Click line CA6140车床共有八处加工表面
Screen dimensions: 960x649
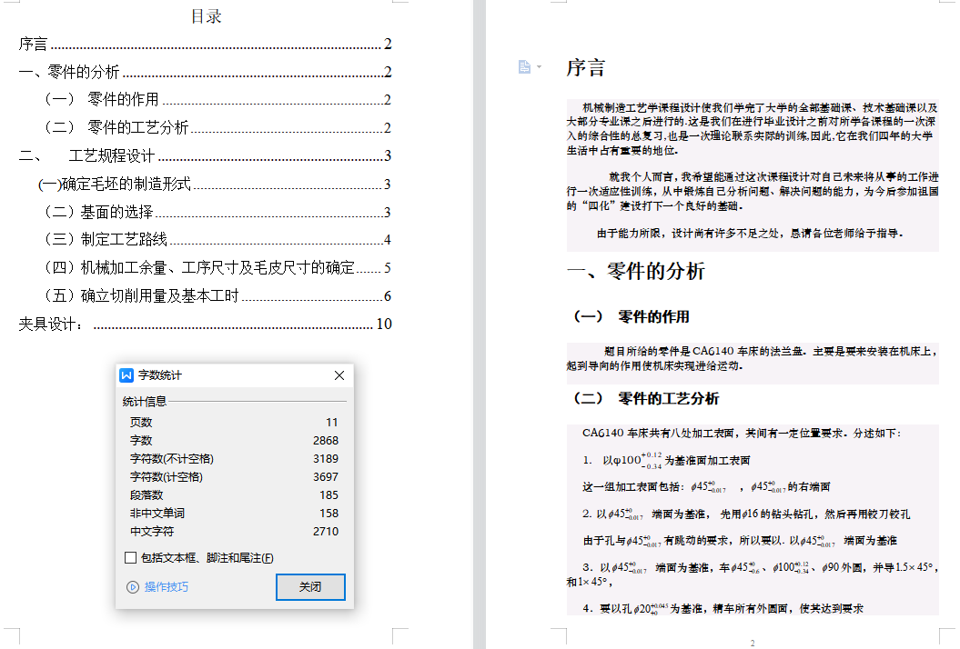pyautogui.click(x=742, y=433)
